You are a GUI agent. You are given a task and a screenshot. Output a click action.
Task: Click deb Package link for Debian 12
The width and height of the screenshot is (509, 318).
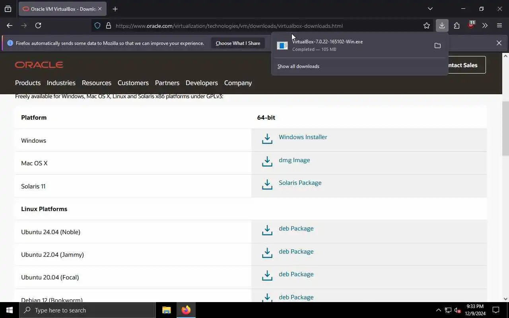pyautogui.click(x=296, y=297)
